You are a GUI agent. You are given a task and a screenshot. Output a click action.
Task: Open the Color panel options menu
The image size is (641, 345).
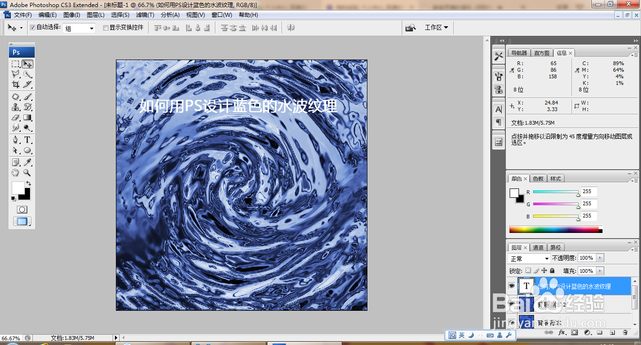(x=634, y=180)
